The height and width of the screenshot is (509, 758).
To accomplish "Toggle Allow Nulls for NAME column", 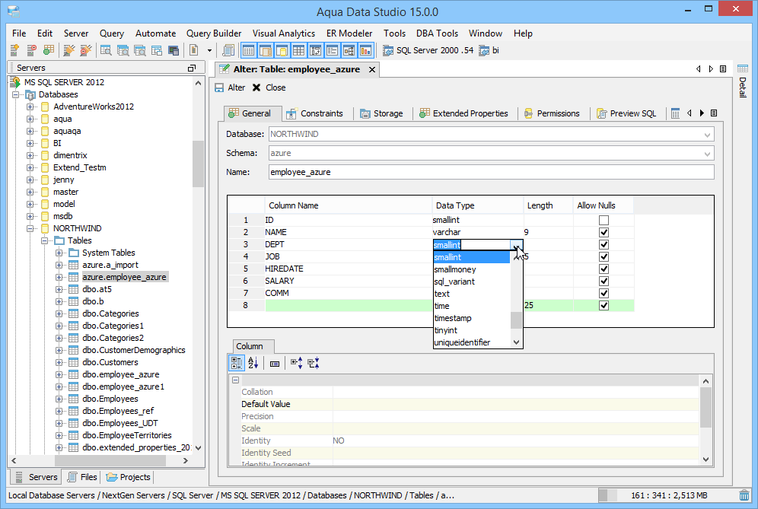I will (604, 232).
